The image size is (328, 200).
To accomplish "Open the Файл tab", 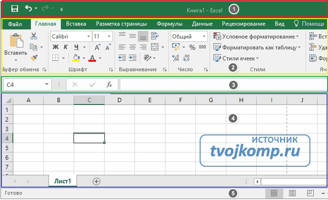I will pyautogui.click(x=15, y=24).
